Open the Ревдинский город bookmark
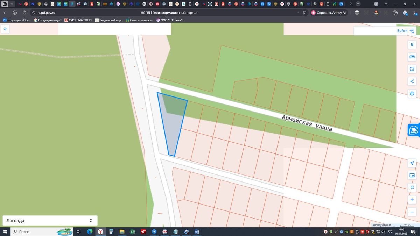The image size is (420, 236). tap(108, 20)
